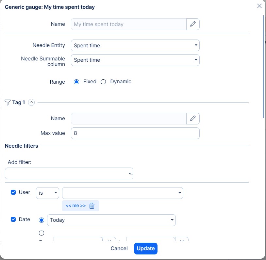Click the Update button
This screenshot has height=260, width=266.
146,249
